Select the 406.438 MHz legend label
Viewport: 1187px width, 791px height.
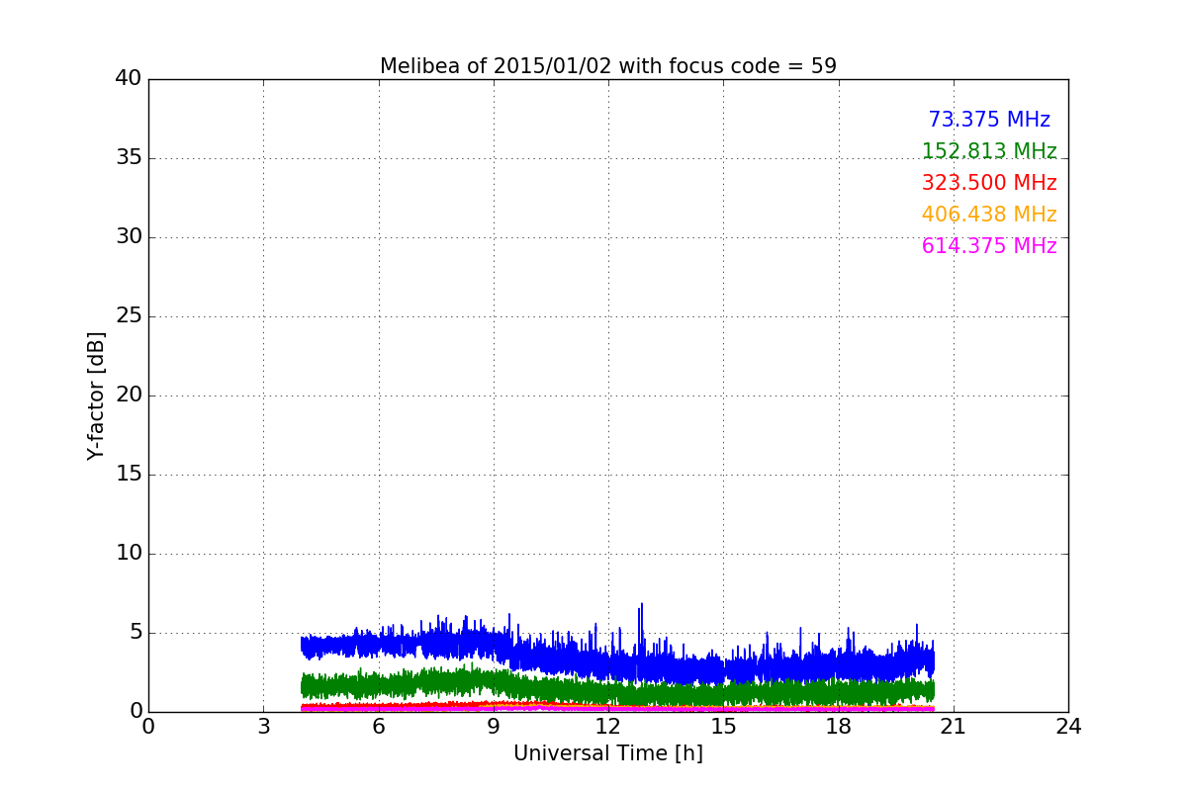[989, 215]
